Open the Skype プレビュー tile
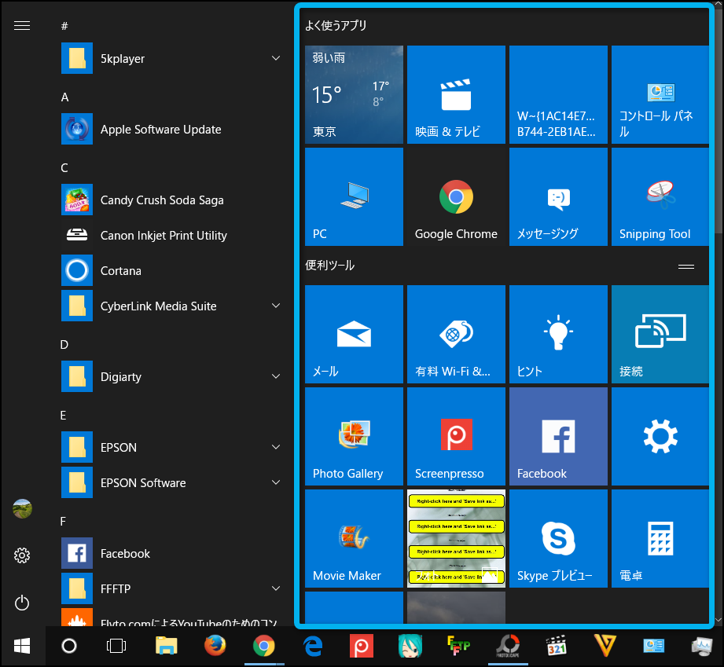Viewport: 724px width, 667px height. pyautogui.click(x=558, y=538)
